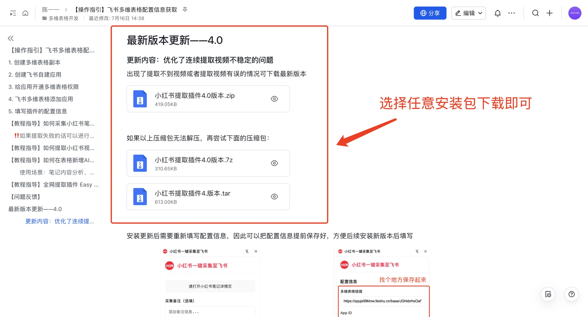588x317 pixels.
Task: Open the 陈一一 breadcrumb item
Action: [50, 9]
